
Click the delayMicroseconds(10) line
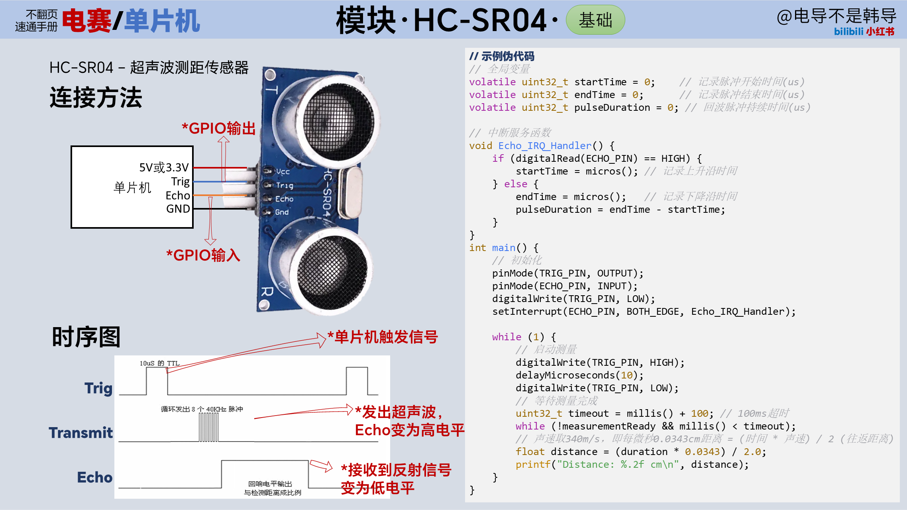(579, 375)
